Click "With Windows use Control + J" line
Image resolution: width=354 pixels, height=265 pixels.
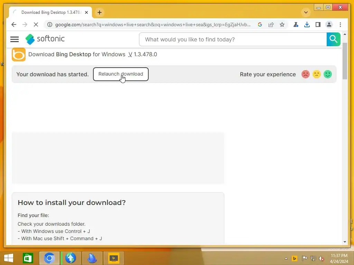(x=54, y=231)
